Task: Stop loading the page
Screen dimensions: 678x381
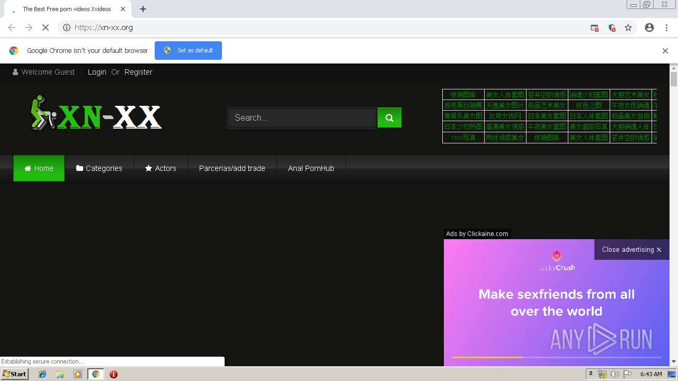Action: [x=46, y=28]
